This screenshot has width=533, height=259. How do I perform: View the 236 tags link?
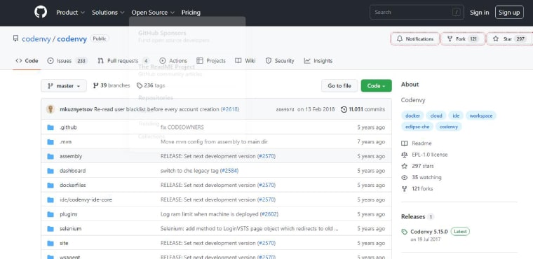[151, 85]
